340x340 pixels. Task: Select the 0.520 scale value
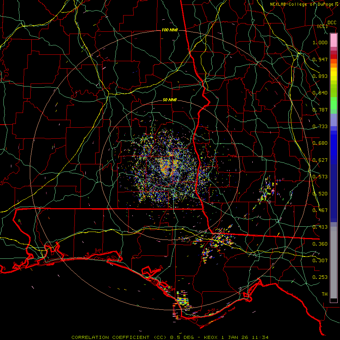[x=320, y=194]
